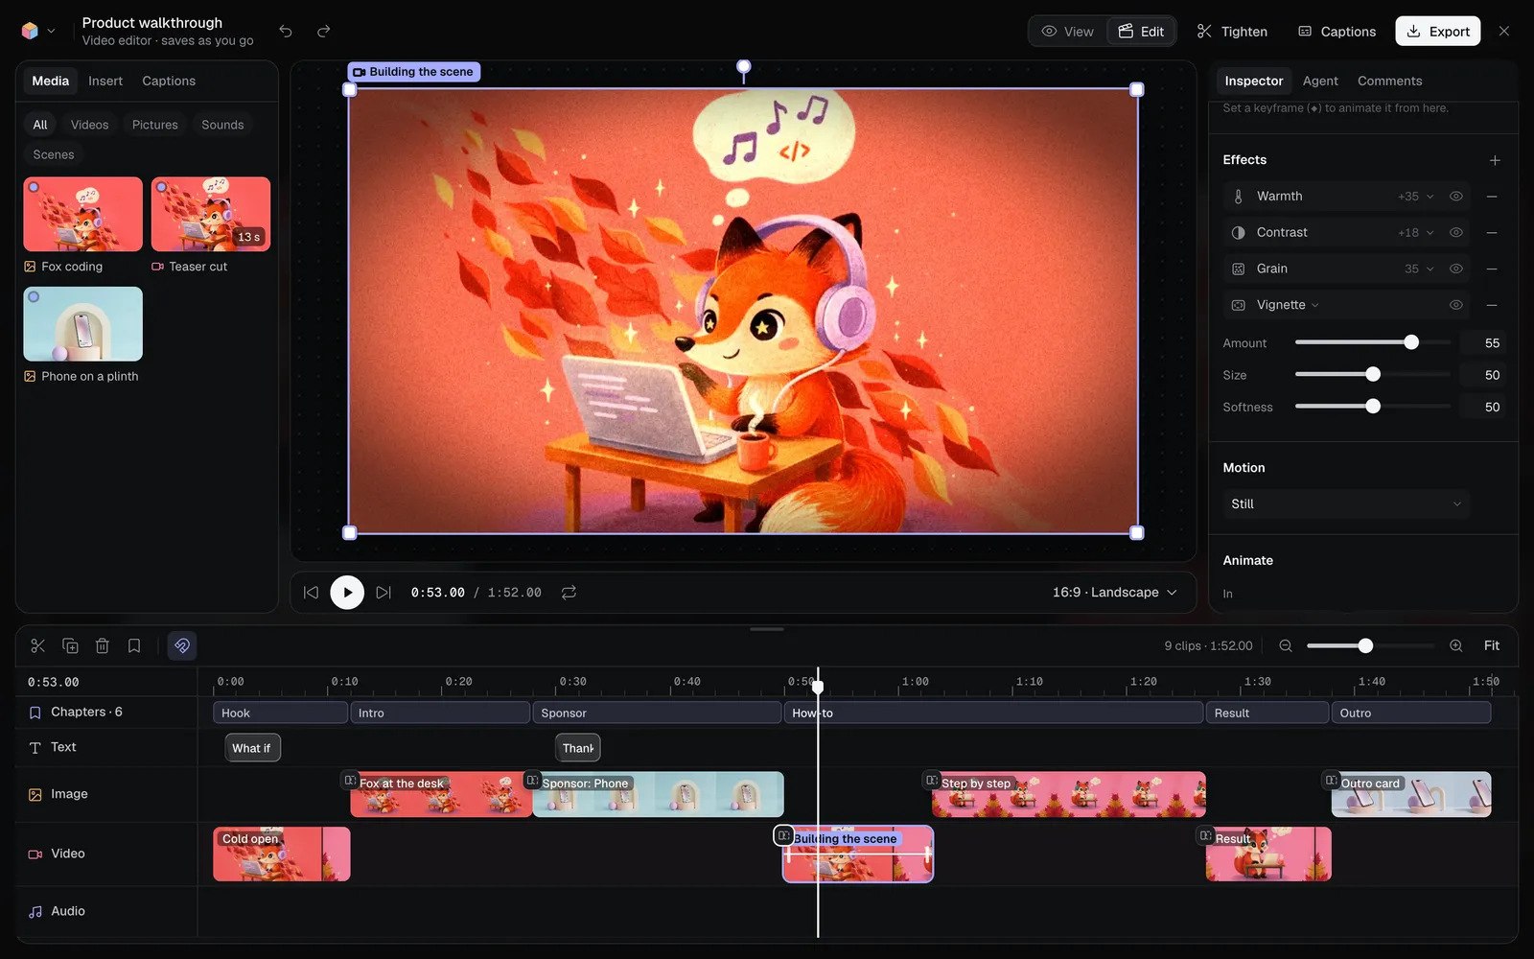Switch to View mode

pos(1068,32)
